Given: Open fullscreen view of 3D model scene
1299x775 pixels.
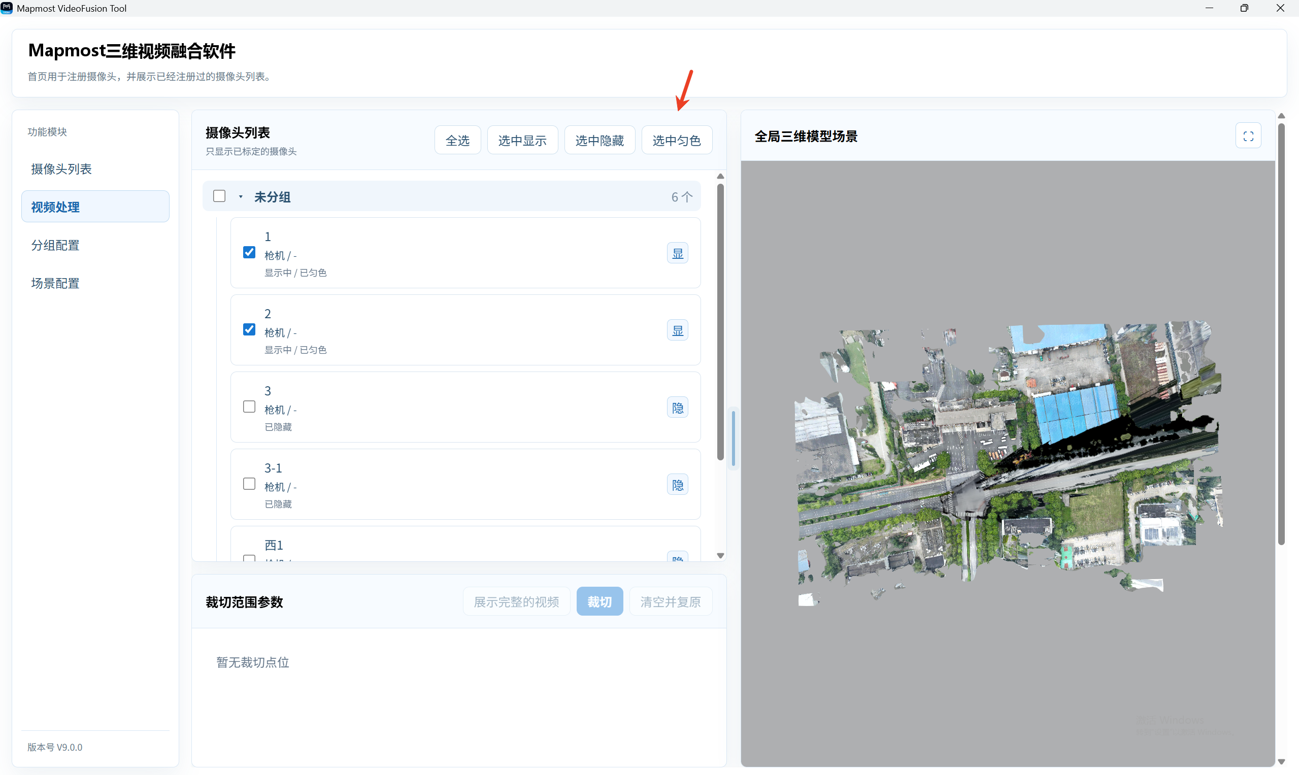Looking at the screenshot, I should pyautogui.click(x=1248, y=136).
